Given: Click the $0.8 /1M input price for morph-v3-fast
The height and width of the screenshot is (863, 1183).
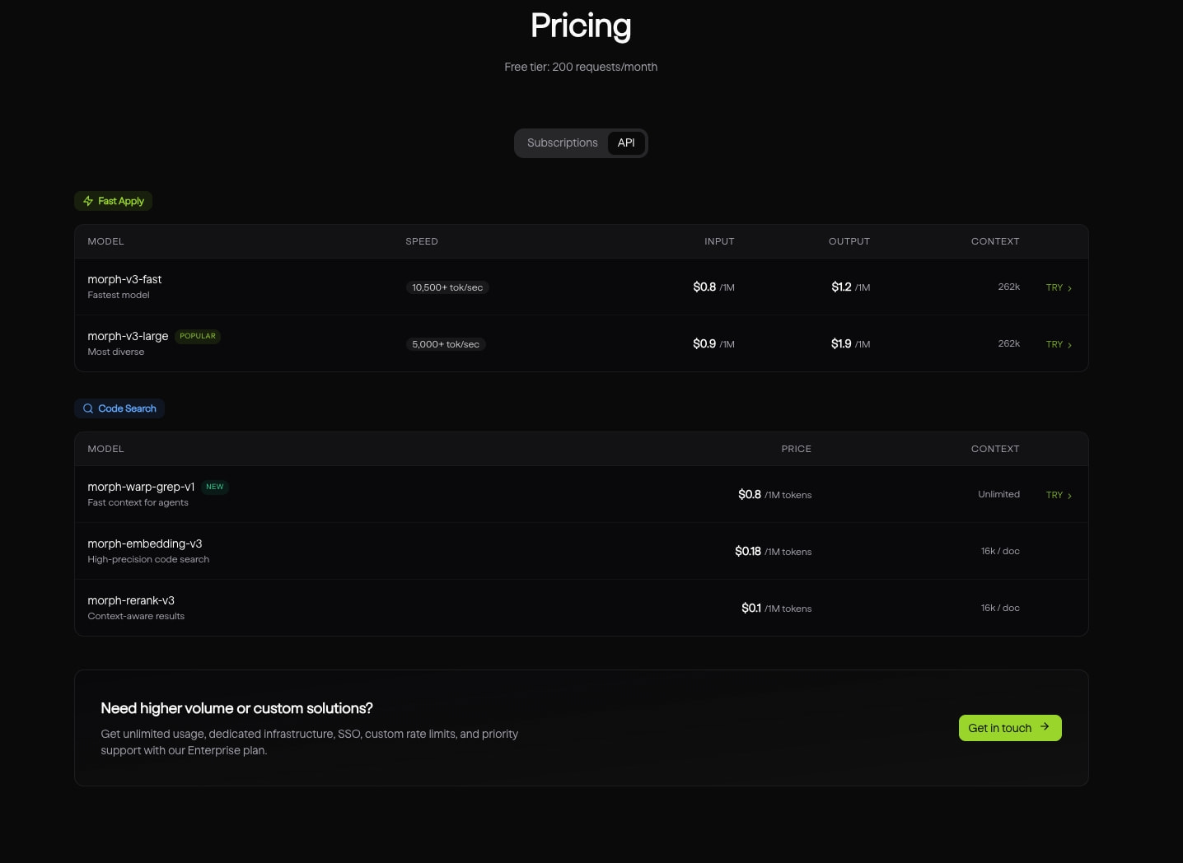Looking at the screenshot, I should [x=713, y=287].
